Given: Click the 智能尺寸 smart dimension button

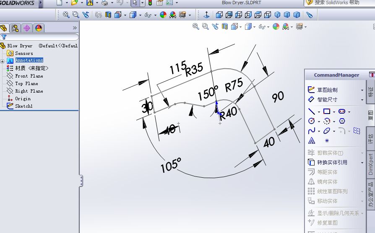Looking at the screenshot, I should pyautogui.click(x=327, y=100).
